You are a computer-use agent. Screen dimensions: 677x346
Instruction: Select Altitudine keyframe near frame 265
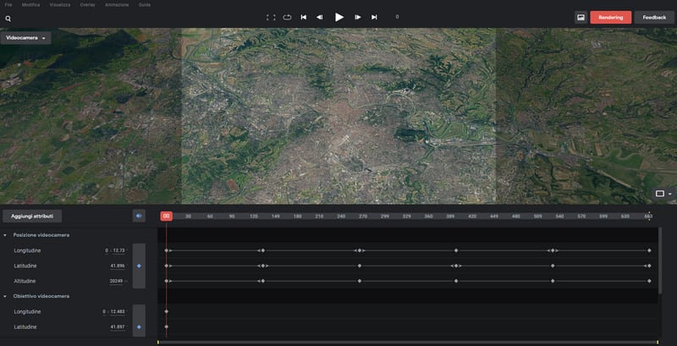point(360,282)
